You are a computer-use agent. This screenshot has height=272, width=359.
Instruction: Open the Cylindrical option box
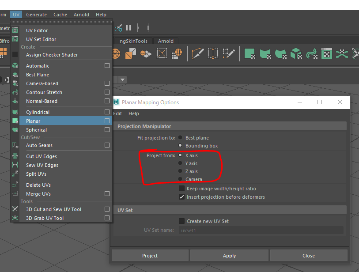coord(107,112)
